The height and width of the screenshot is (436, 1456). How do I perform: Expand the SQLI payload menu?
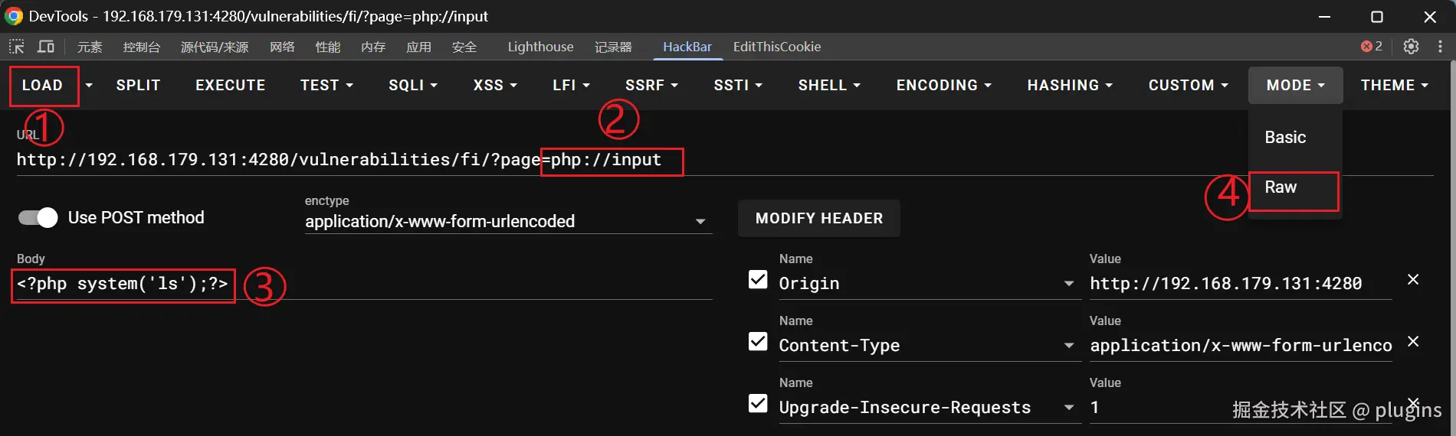[412, 86]
